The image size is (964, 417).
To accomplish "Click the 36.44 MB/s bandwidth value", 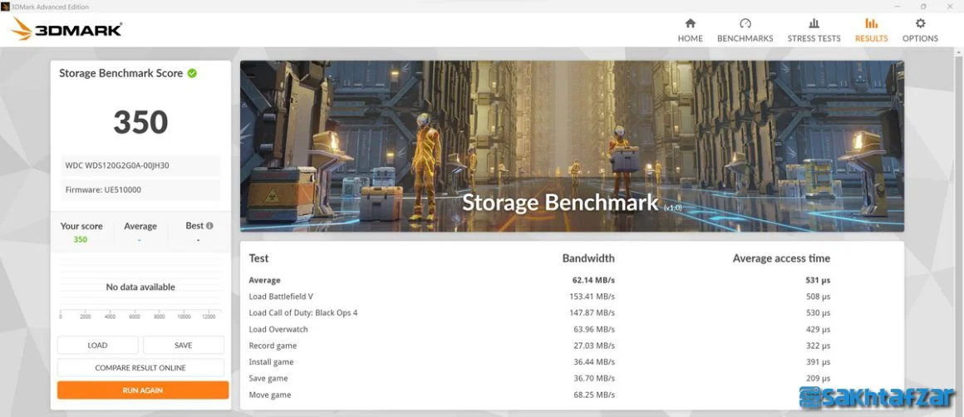I will click(x=594, y=362).
